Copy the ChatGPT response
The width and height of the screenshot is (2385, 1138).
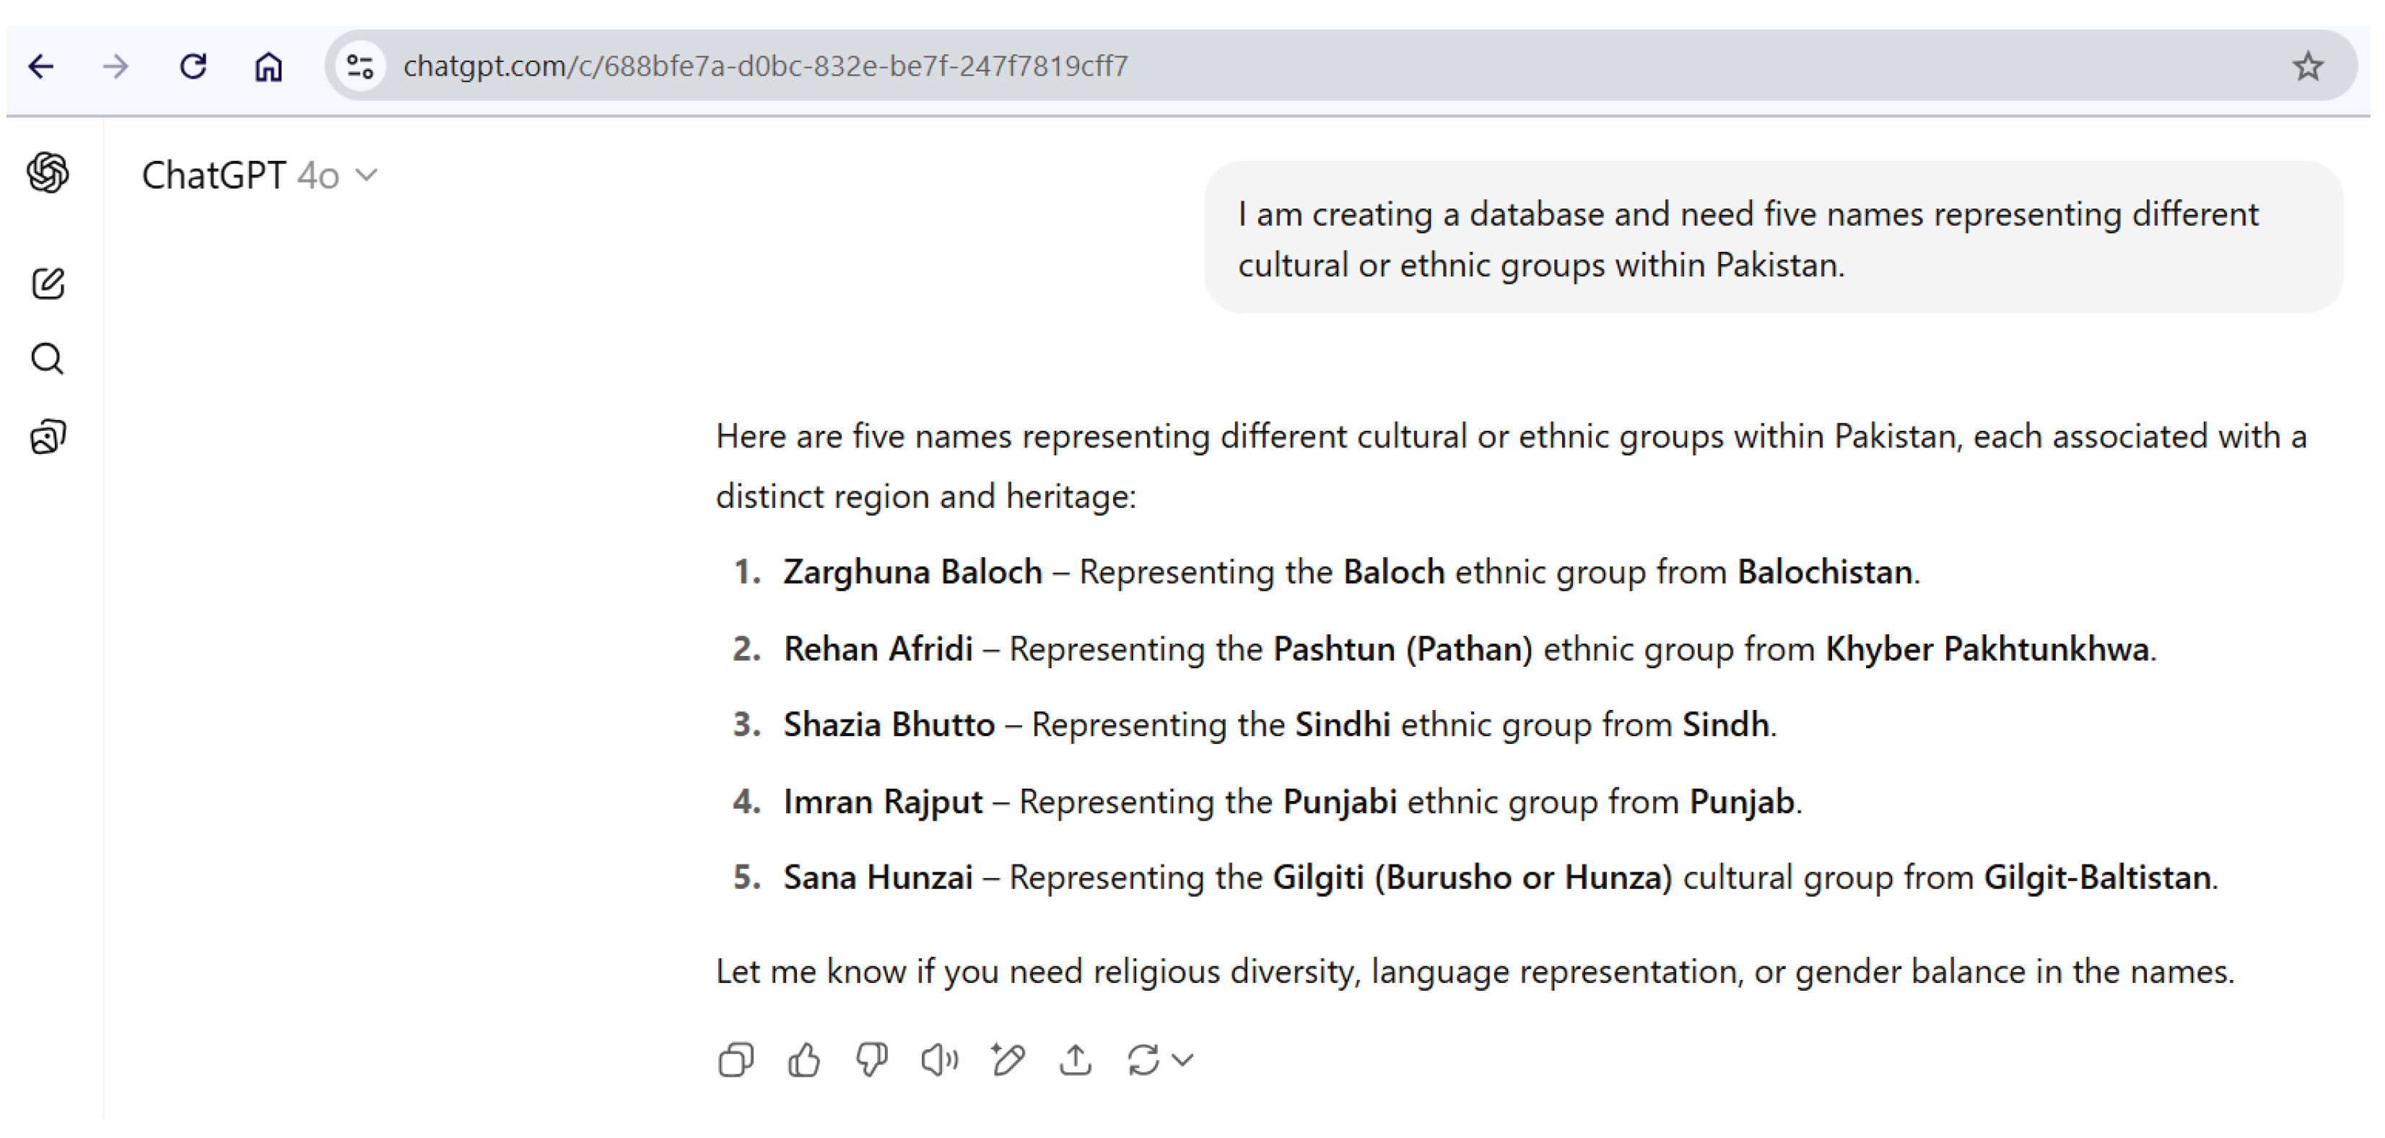(x=736, y=1060)
